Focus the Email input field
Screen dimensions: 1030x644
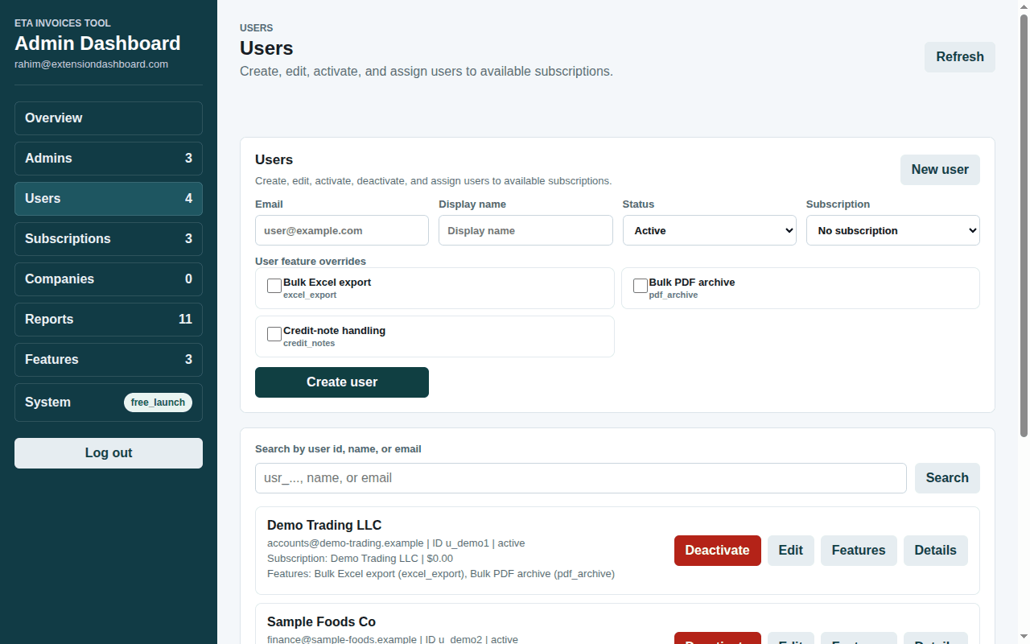[342, 230]
